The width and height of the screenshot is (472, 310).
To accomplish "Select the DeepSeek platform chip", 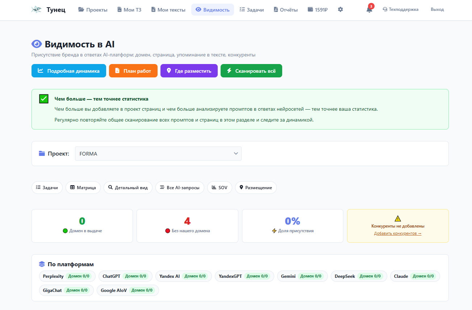I will point(359,276).
